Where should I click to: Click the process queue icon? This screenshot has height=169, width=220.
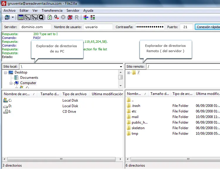tap(56, 17)
